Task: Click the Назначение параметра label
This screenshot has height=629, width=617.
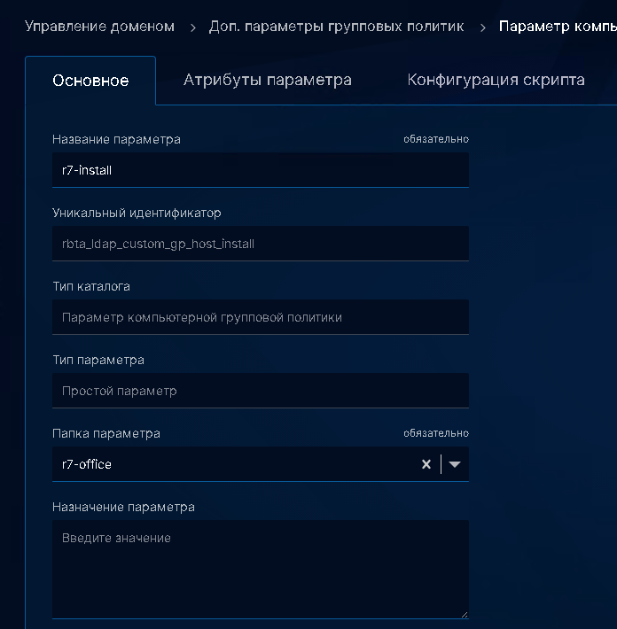Action: click(123, 507)
